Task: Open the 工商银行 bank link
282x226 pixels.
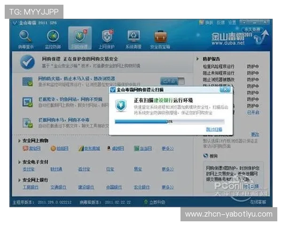Action: click(31, 187)
